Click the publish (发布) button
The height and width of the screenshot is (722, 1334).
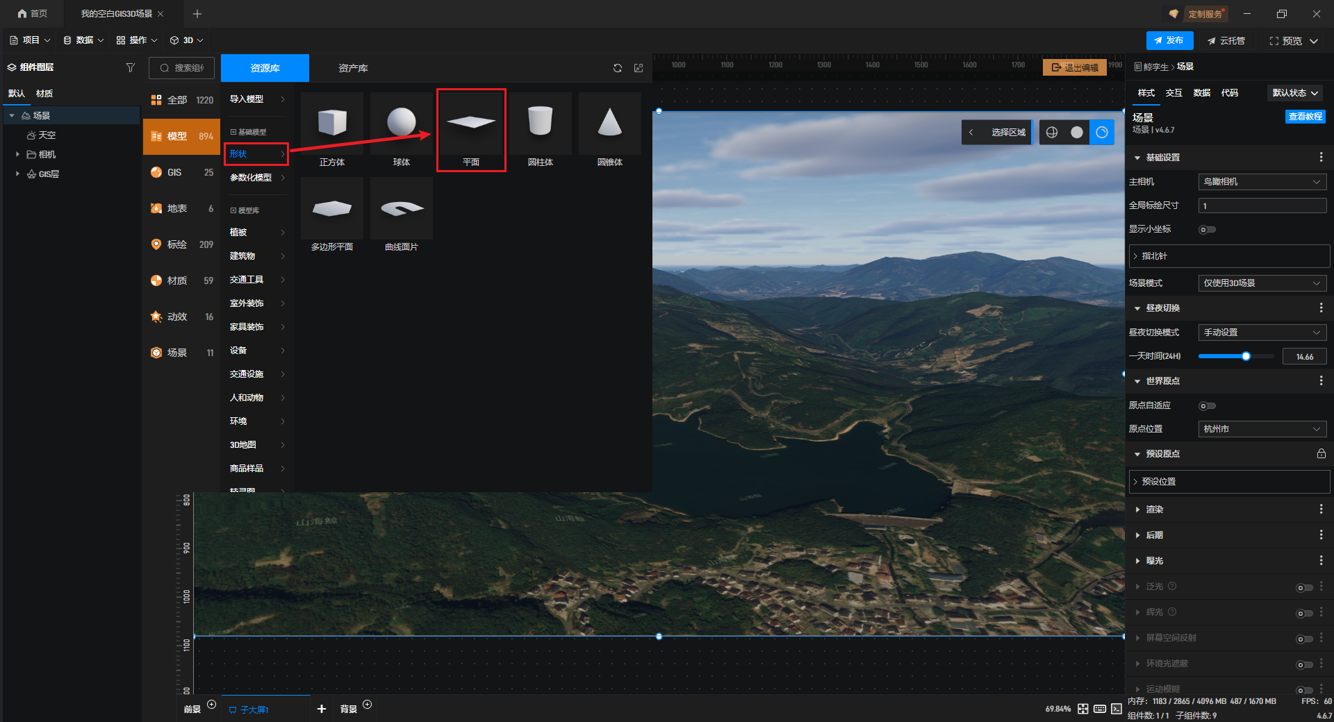click(1169, 41)
